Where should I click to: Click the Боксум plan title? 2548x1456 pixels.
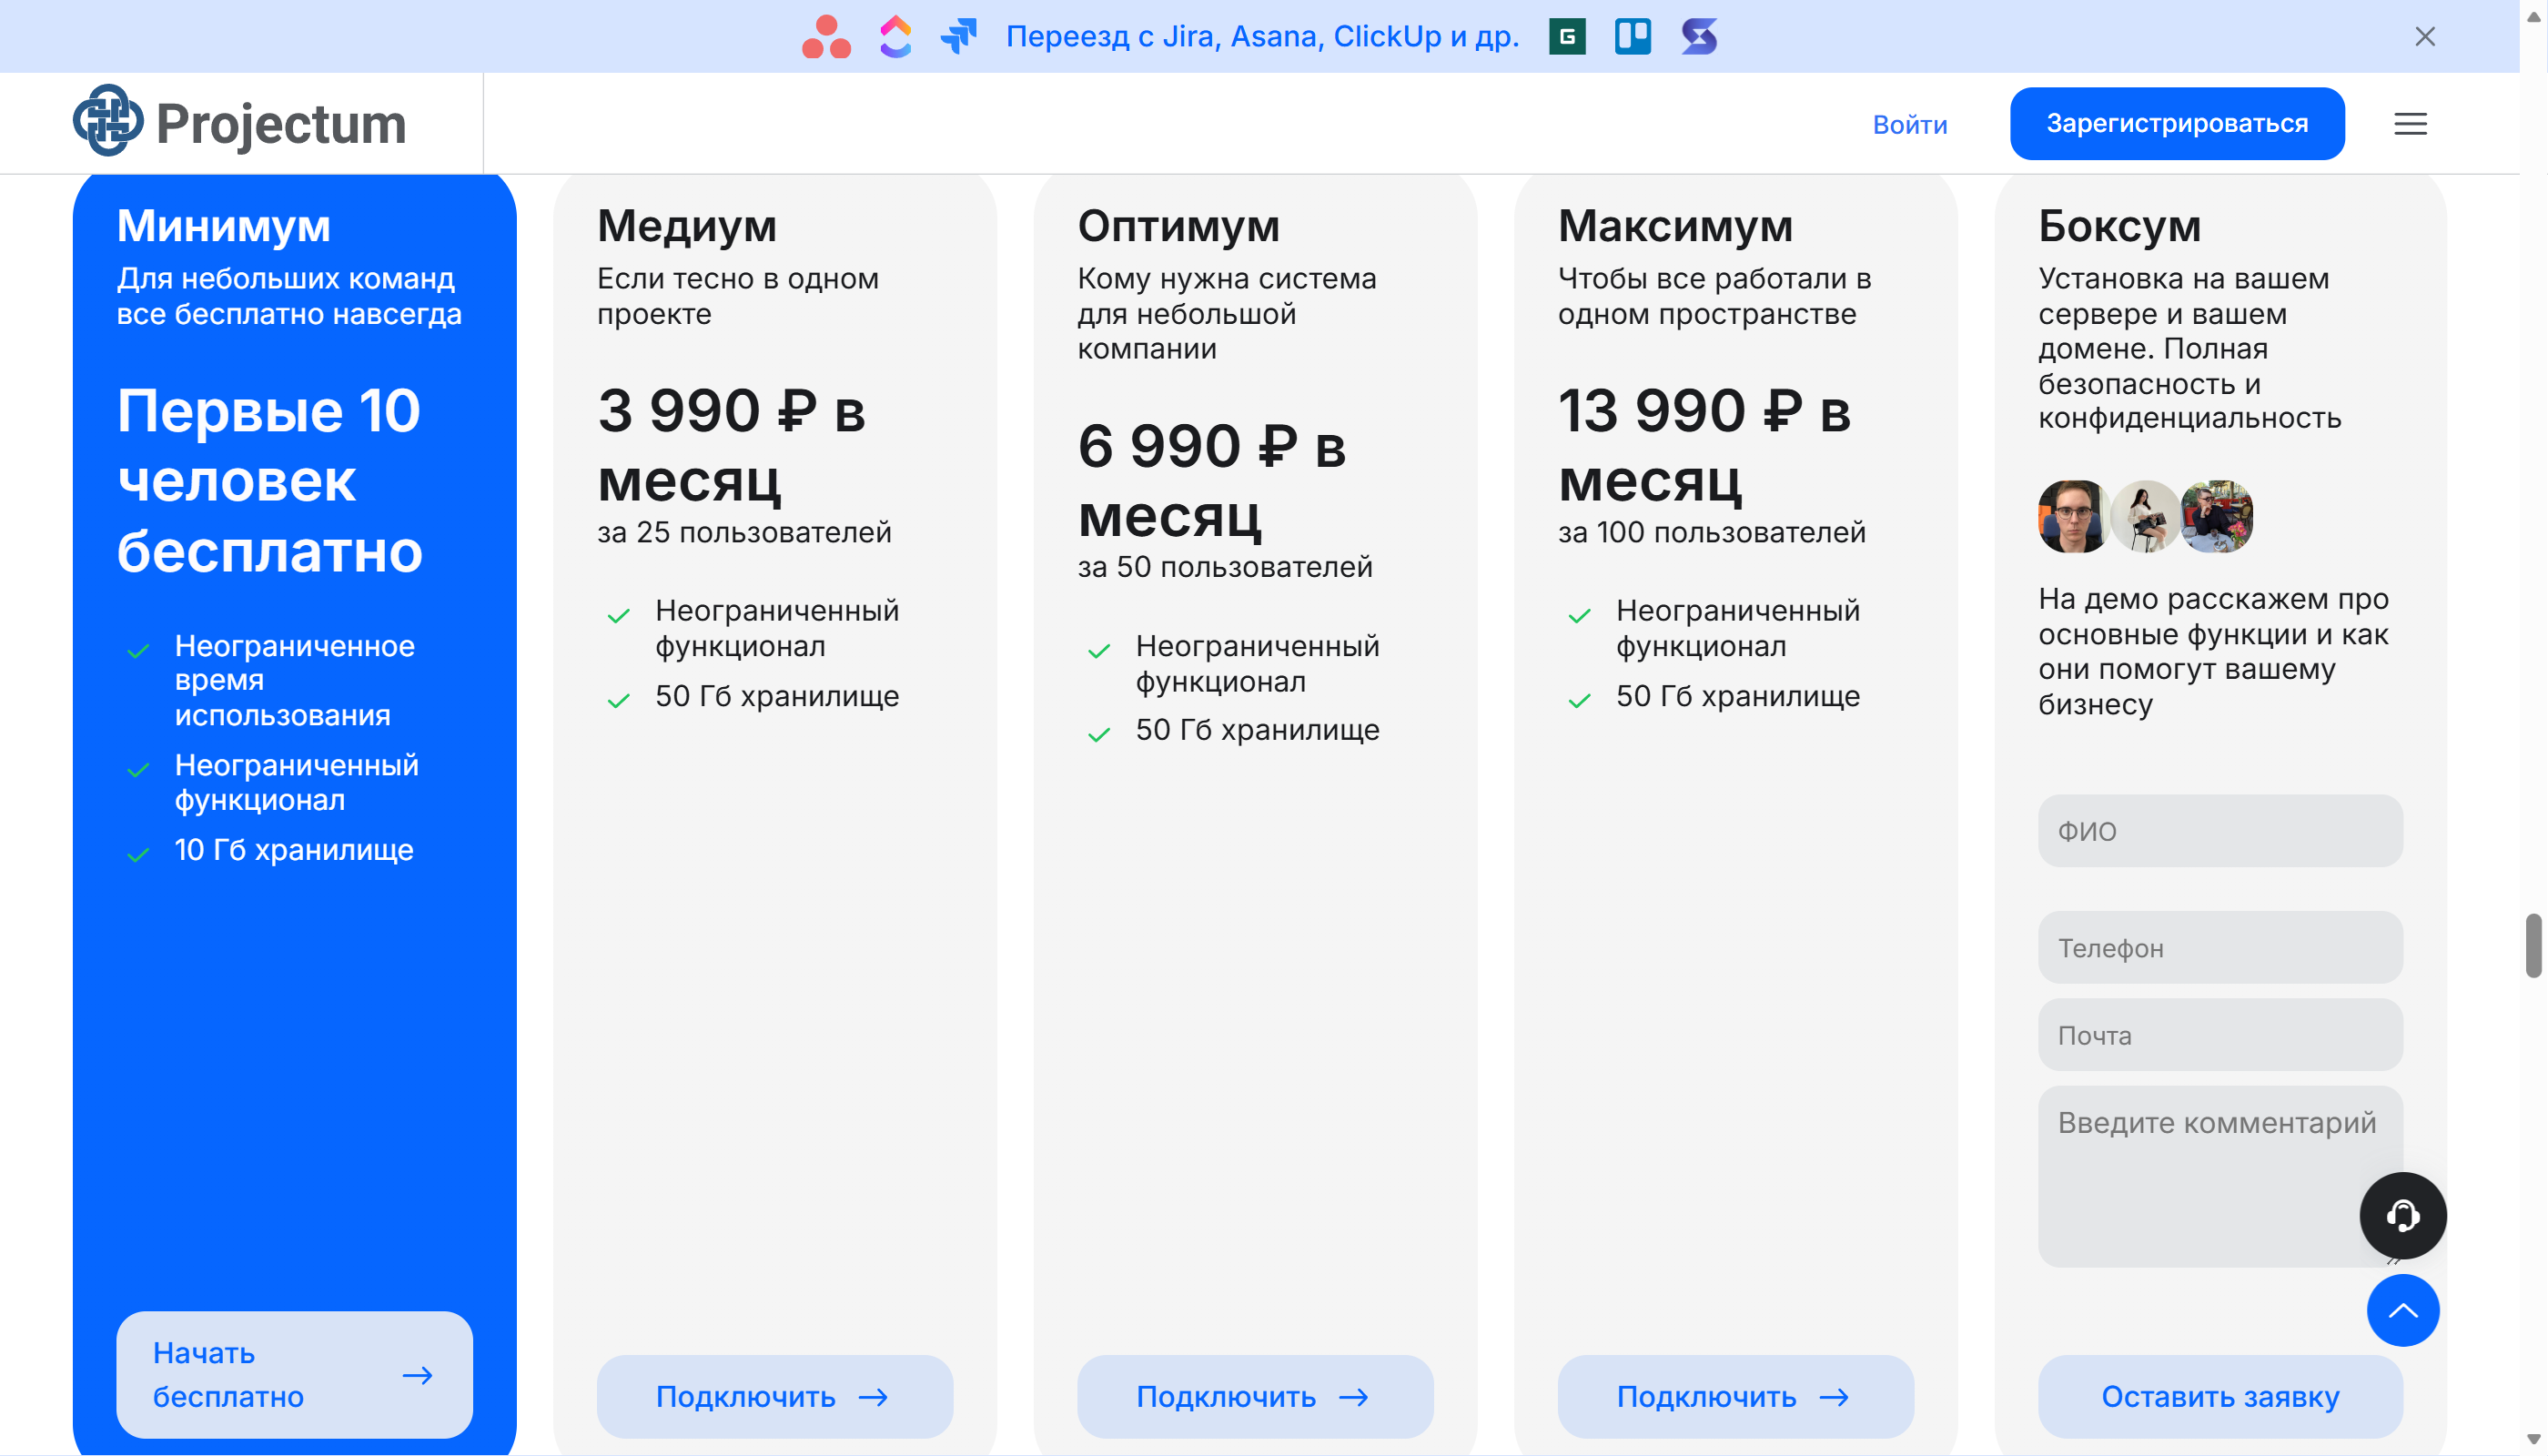[2119, 225]
